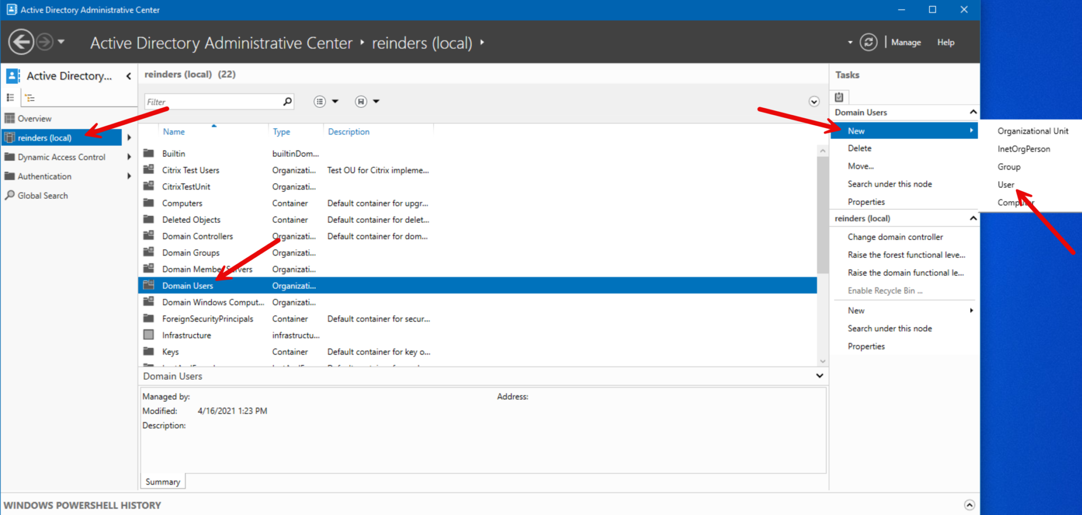Screen dimensions: 1082x515
Task: Switch to the Summary tab
Action: 162,481
